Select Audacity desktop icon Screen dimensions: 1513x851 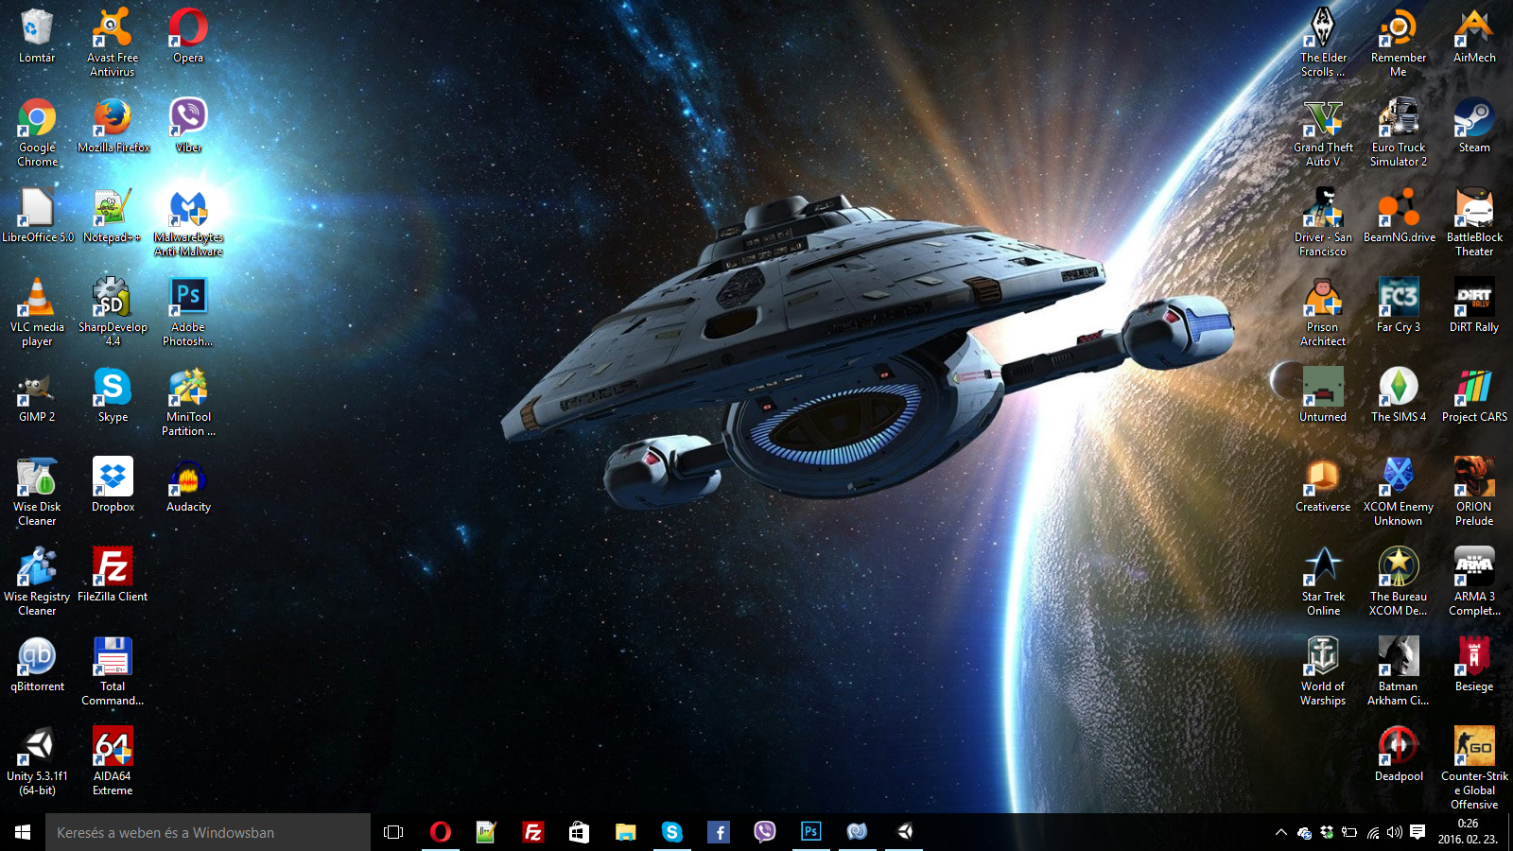(x=188, y=485)
